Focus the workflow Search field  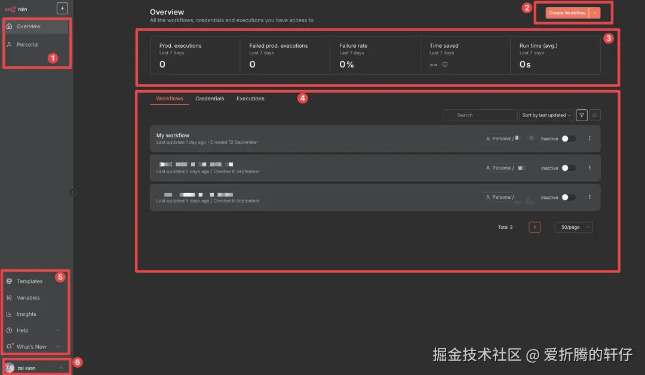tap(480, 115)
